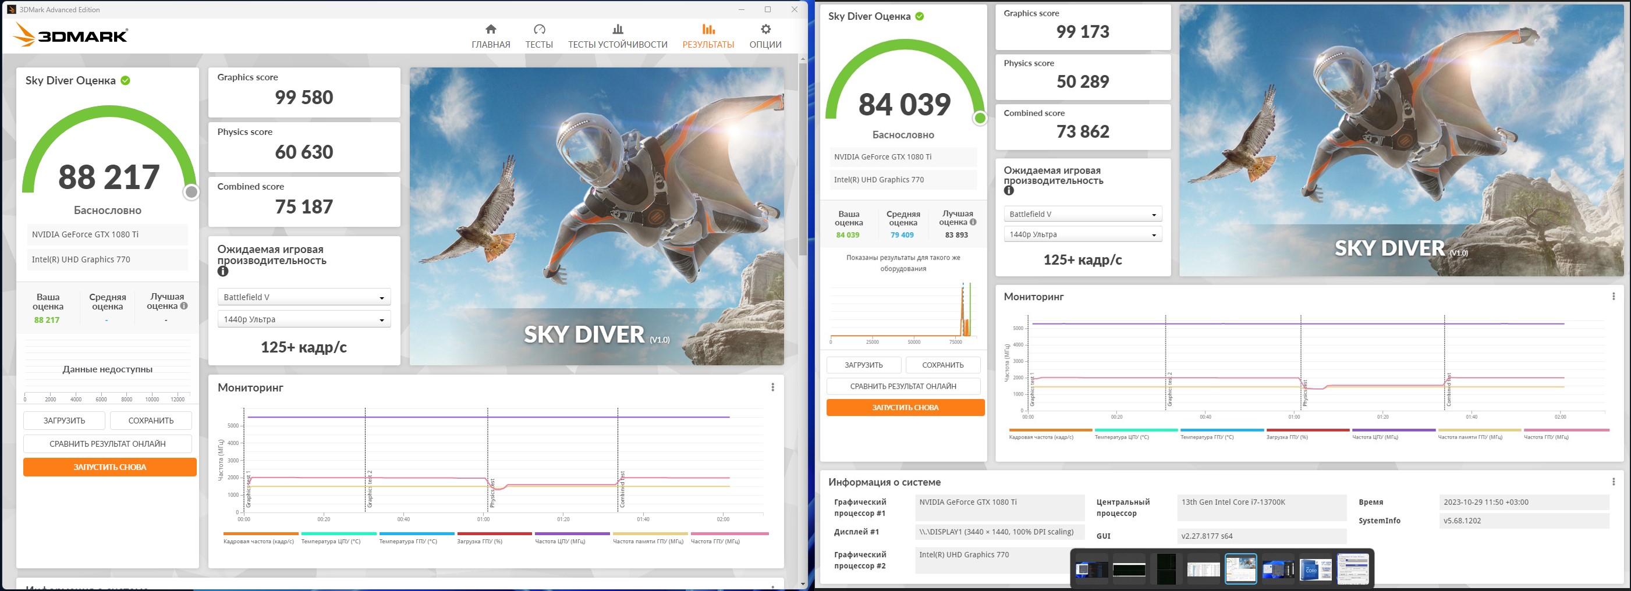Viewport: 1631px width, 591px height.
Task: Open the Battlefield V dropdown in the 84 039 result
Action: click(x=1083, y=214)
